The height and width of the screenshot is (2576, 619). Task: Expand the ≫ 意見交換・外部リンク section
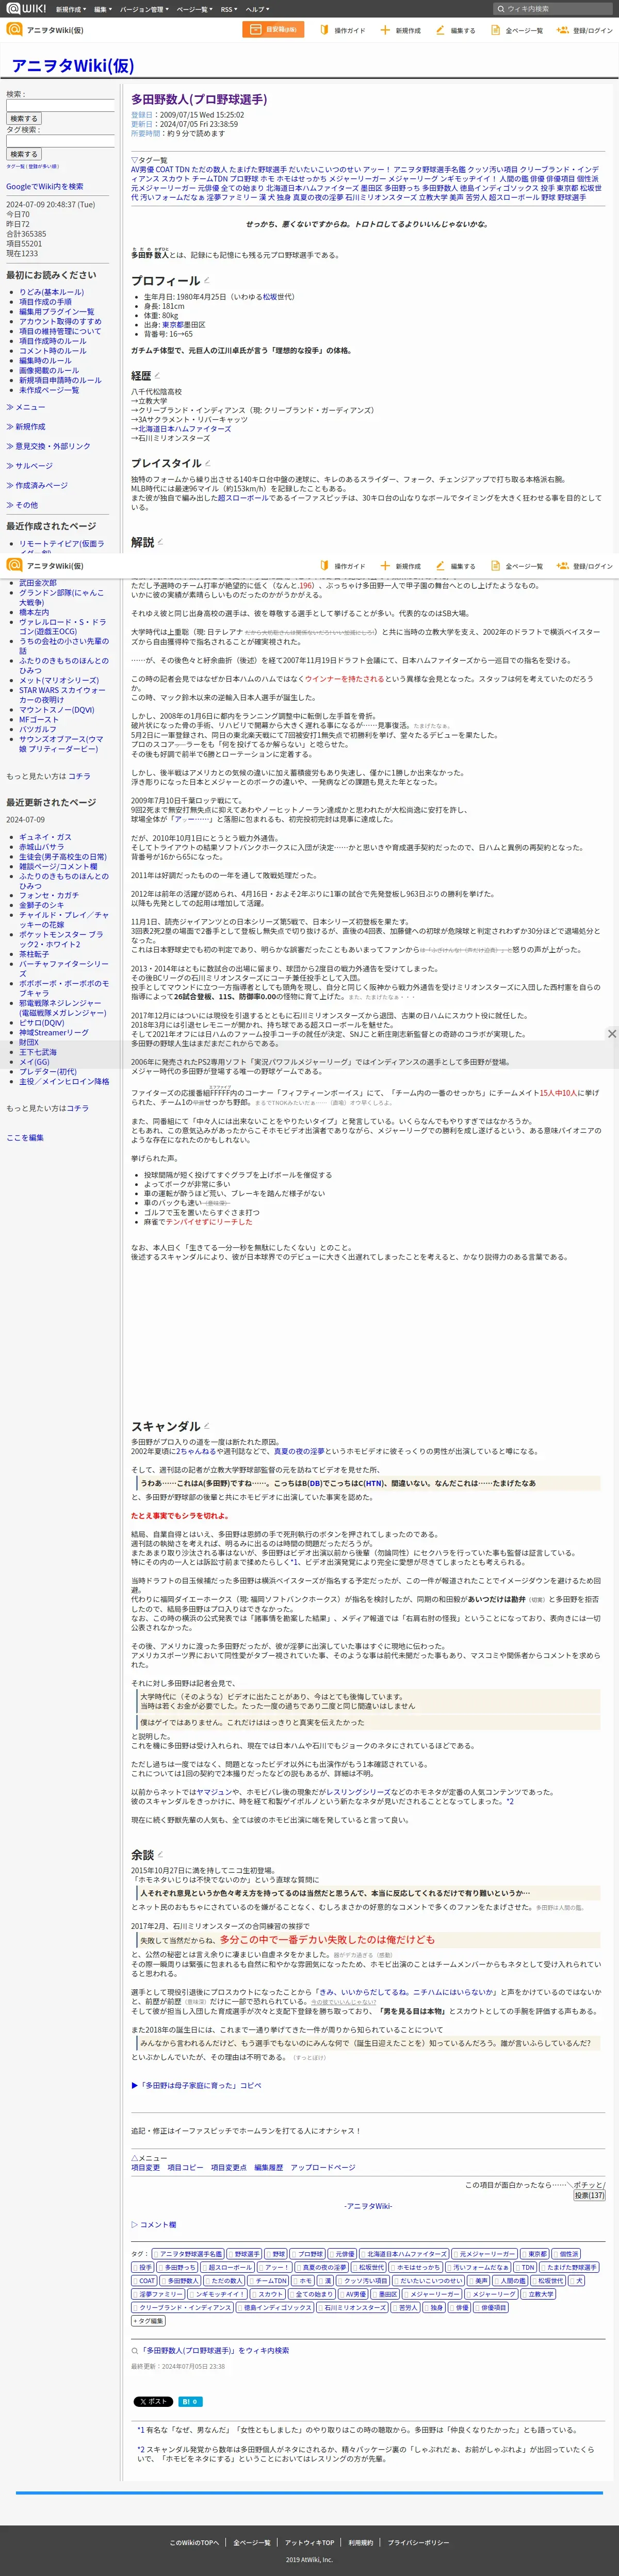click(48, 446)
